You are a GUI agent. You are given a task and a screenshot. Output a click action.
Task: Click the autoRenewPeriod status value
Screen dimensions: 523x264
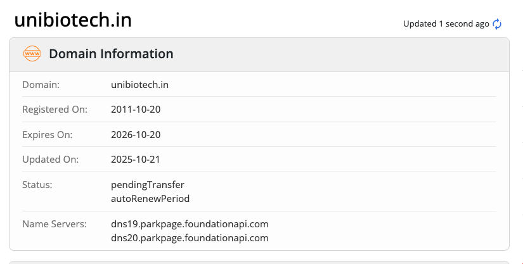[150, 198]
